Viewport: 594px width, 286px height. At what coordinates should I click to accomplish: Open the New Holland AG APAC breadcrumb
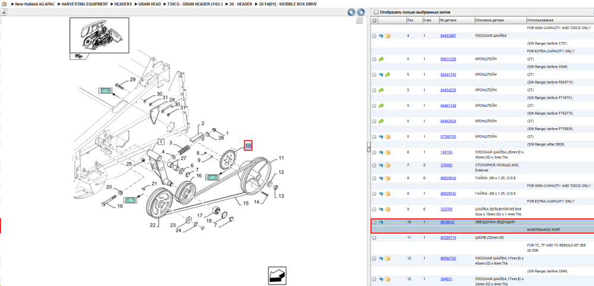[x=35, y=4]
